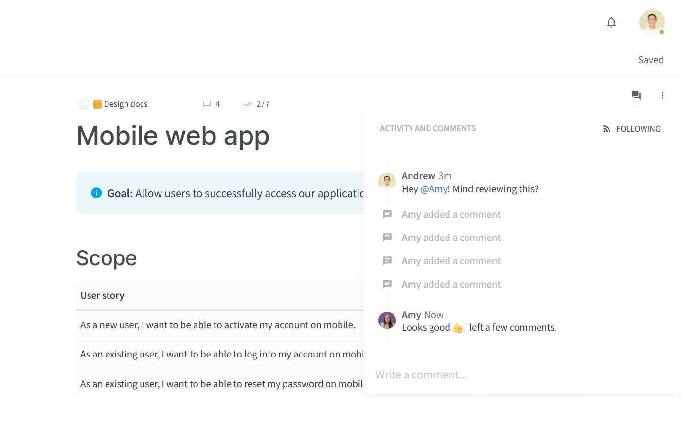Click the info icon in the Goal callout
681x425 pixels.
point(96,193)
